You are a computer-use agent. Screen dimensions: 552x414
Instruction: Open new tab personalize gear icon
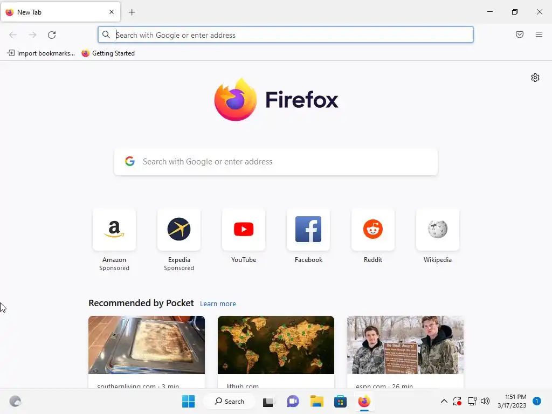pyautogui.click(x=535, y=78)
